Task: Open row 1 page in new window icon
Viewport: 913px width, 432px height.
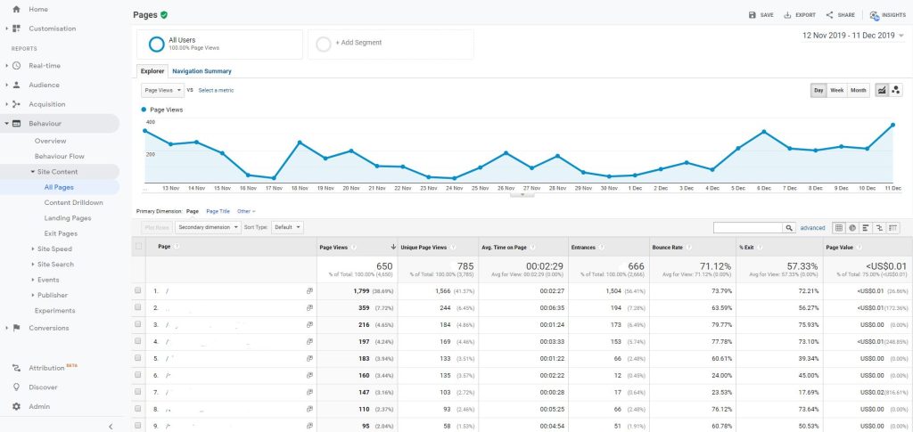Action: click(x=309, y=290)
